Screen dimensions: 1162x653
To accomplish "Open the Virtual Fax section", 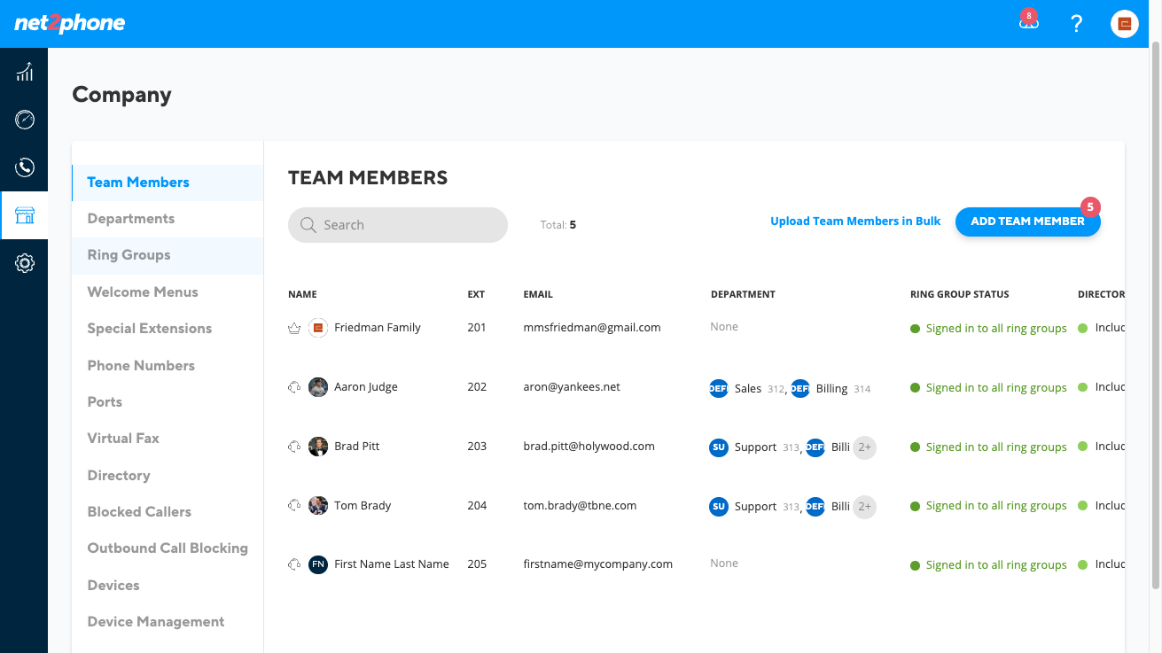I will click(x=123, y=439).
